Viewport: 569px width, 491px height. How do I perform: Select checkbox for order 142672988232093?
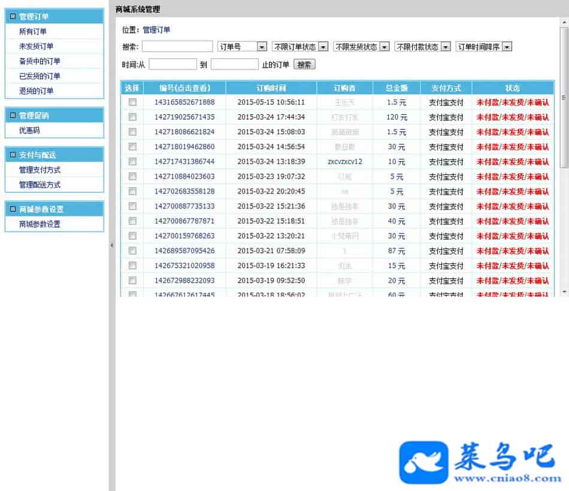pos(132,280)
